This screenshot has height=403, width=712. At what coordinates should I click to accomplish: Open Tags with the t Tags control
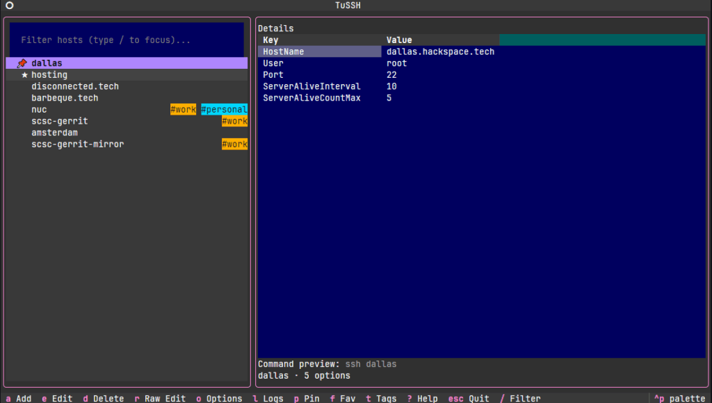(381, 398)
